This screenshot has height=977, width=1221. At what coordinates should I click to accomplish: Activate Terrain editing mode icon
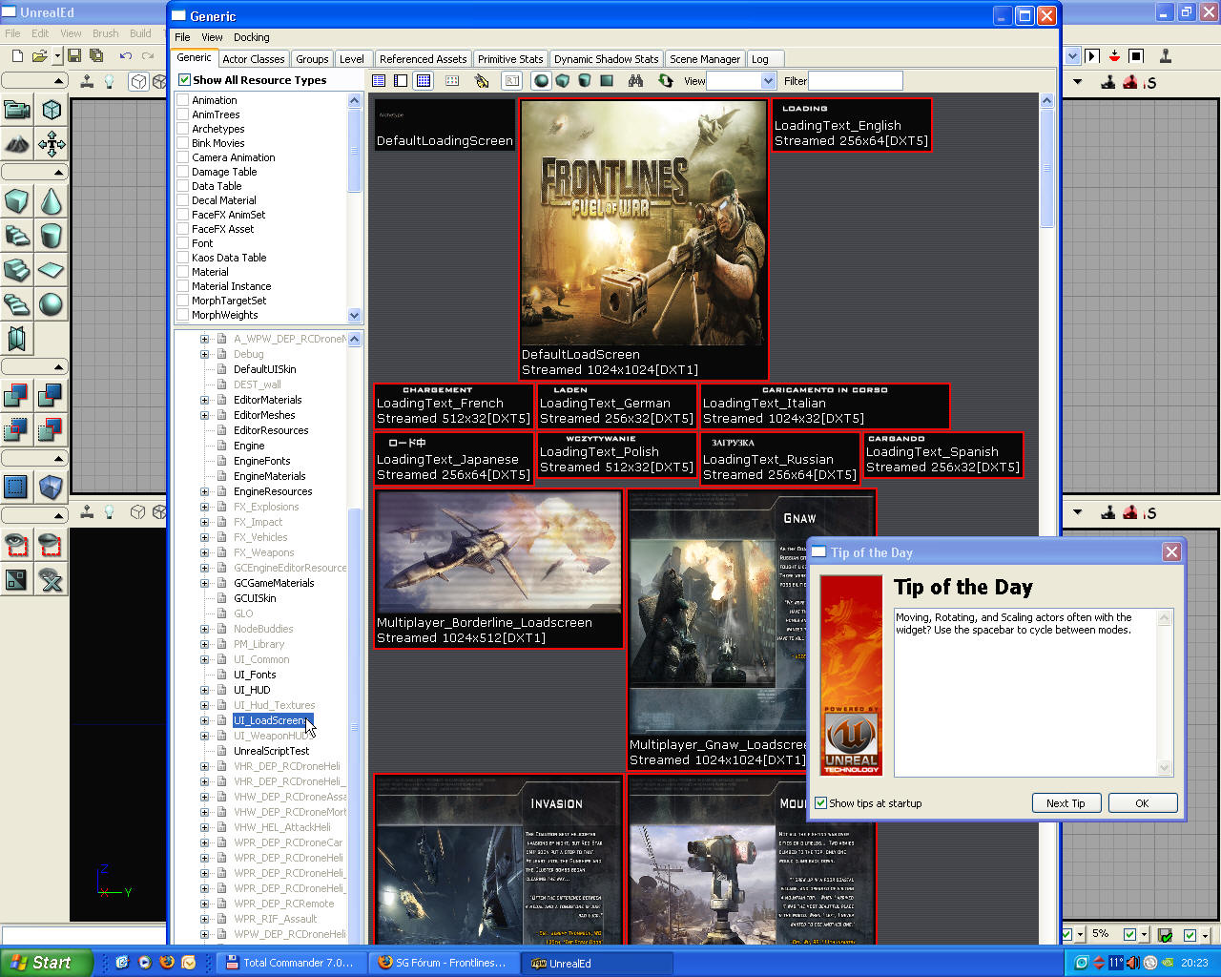click(16, 144)
